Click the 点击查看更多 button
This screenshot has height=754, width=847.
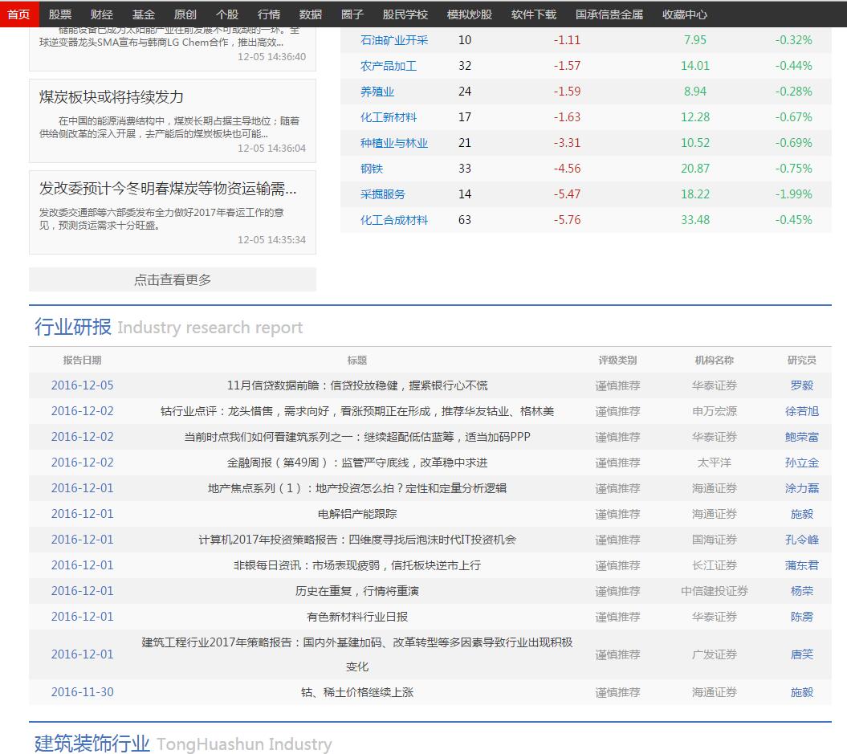click(173, 279)
